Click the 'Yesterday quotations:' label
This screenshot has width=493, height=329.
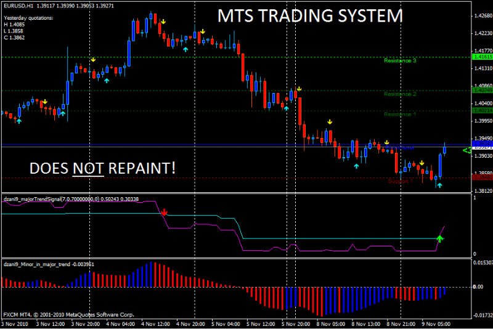28,18
